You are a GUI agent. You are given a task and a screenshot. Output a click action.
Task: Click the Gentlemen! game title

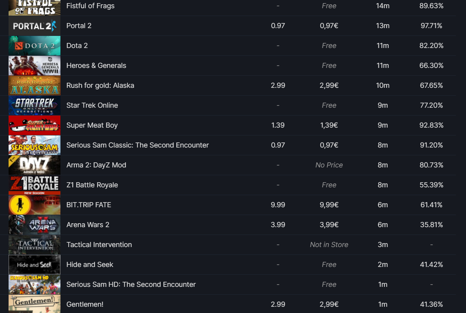pos(85,304)
